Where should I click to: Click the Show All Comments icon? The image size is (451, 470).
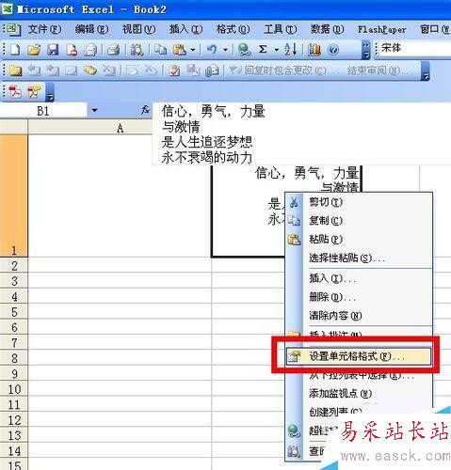click(x=89, y=70)
